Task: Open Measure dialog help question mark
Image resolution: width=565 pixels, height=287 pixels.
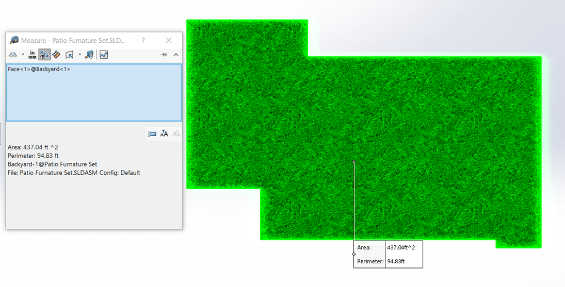Action: point(143,40)
